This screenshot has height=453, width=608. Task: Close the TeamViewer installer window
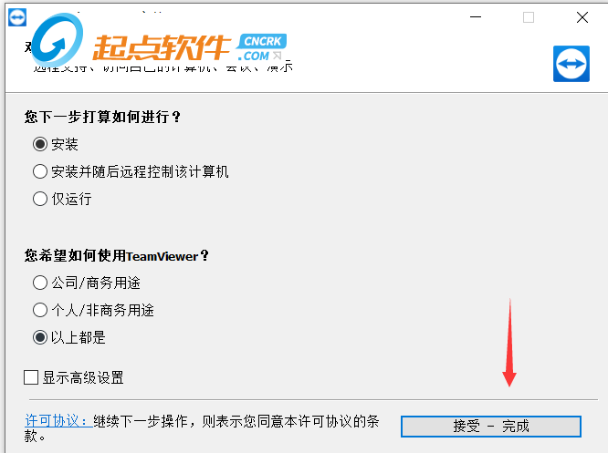click(x=582, y=17)
